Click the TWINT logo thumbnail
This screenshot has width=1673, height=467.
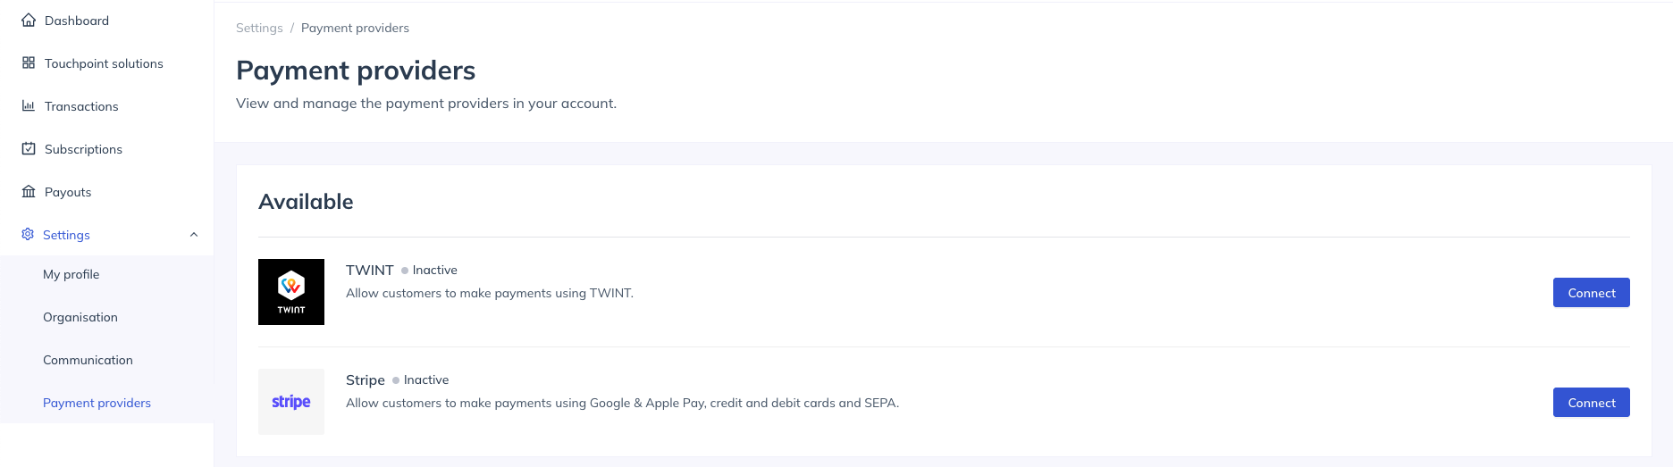click(x=291, y=292)
